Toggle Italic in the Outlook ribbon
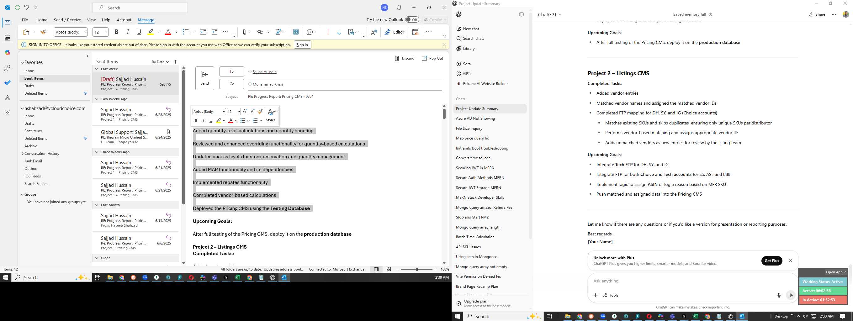This screenshot has width=853, height=321. (128, 32)
